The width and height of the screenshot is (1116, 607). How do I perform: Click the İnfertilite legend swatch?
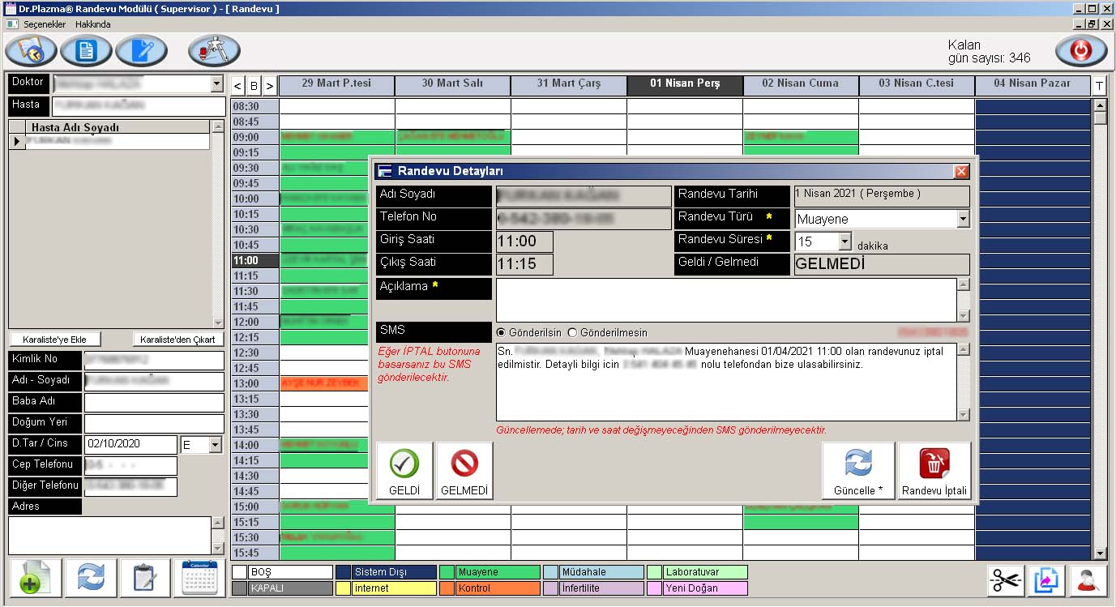pos(550,588)
